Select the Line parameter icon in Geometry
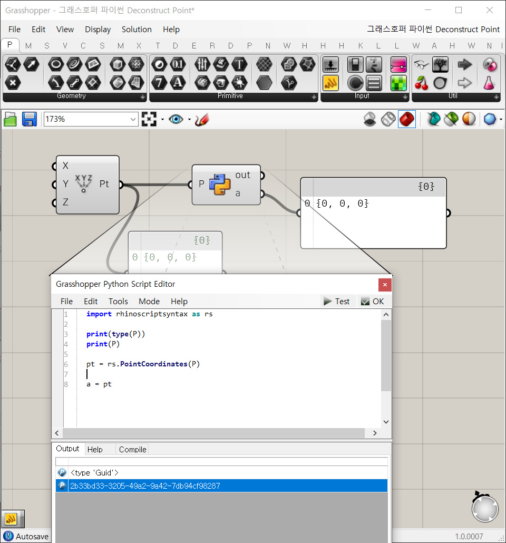 pos(74,83)
